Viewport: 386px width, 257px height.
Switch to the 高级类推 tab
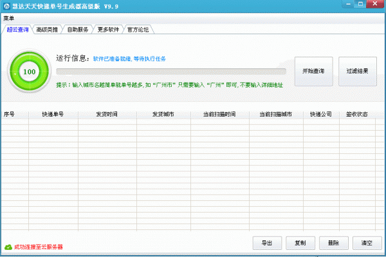tap(47, 30)
